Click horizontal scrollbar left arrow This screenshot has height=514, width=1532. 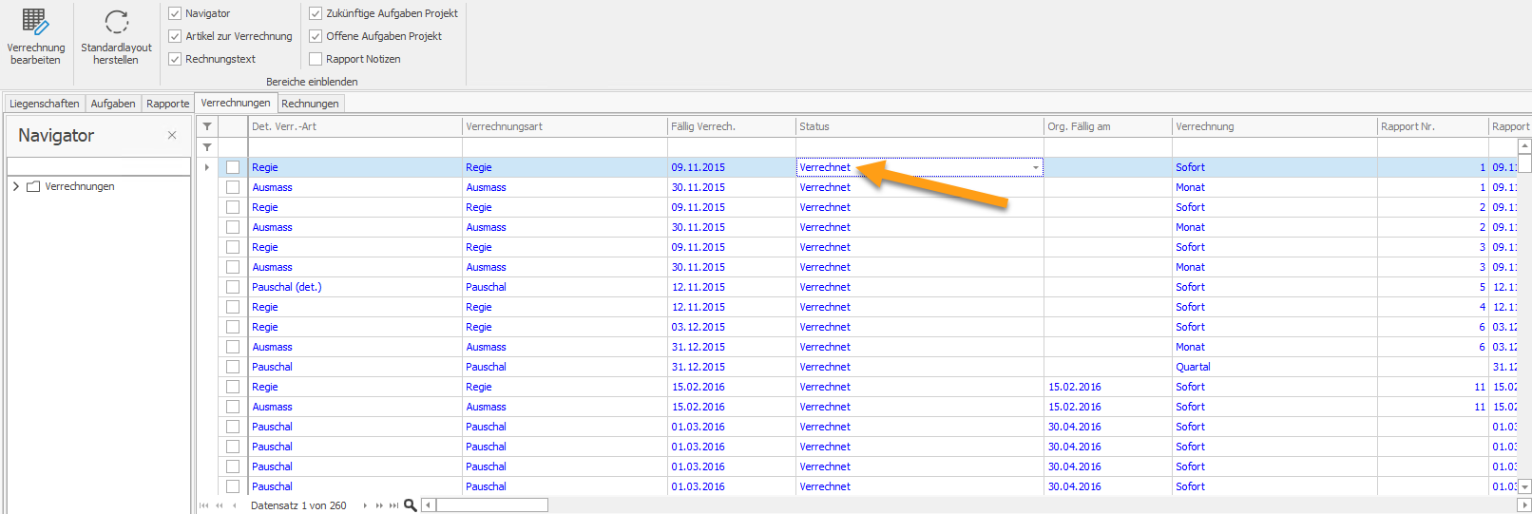(x=429, y=505)
